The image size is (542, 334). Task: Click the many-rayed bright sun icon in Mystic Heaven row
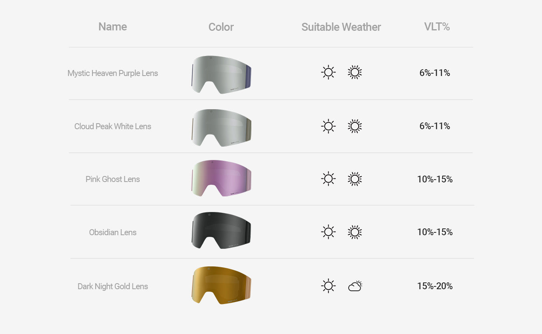355,72
